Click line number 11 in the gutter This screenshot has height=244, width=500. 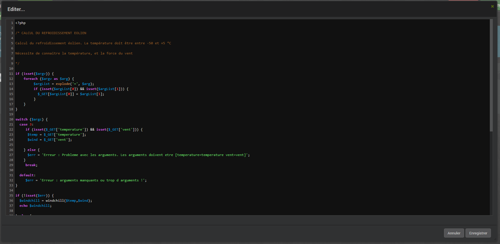11,74
